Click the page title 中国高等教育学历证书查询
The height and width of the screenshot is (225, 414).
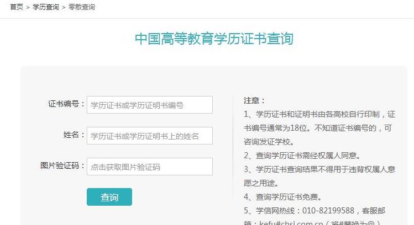213,39
